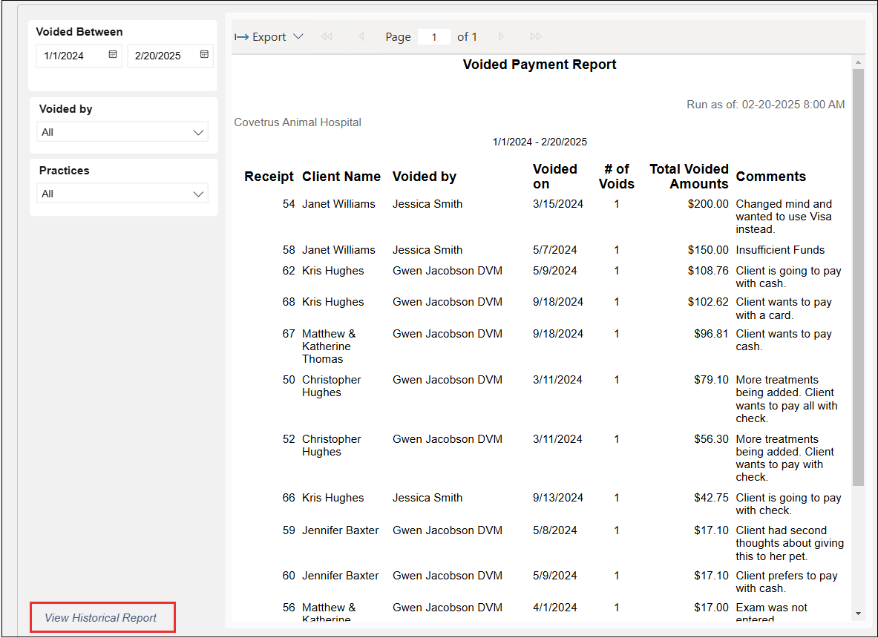Click the 2/20/2025 end date field
This screenshot has height=638, width=878.
[x=170, y=56]
